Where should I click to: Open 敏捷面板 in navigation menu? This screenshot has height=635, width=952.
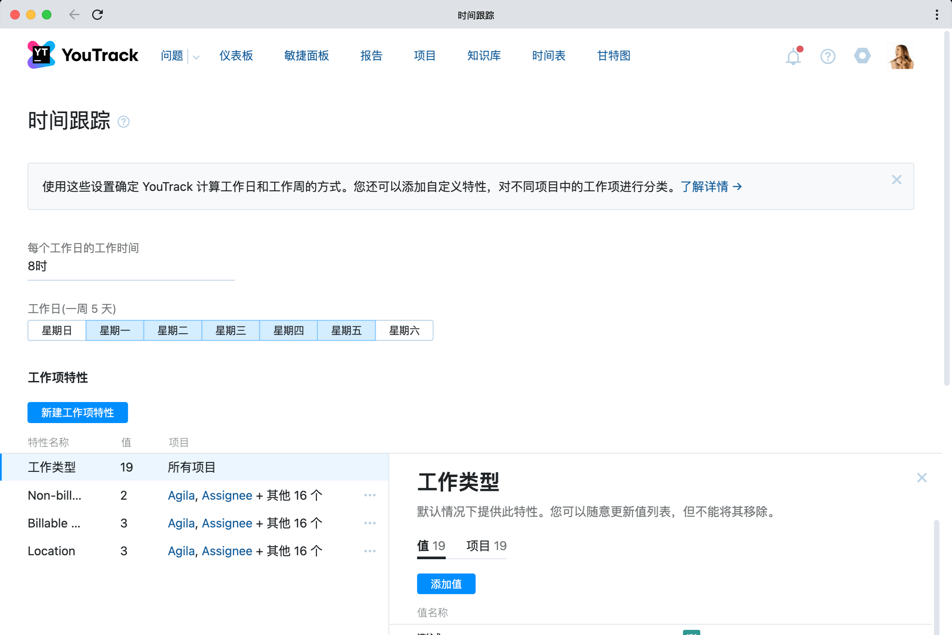[306, 56]
